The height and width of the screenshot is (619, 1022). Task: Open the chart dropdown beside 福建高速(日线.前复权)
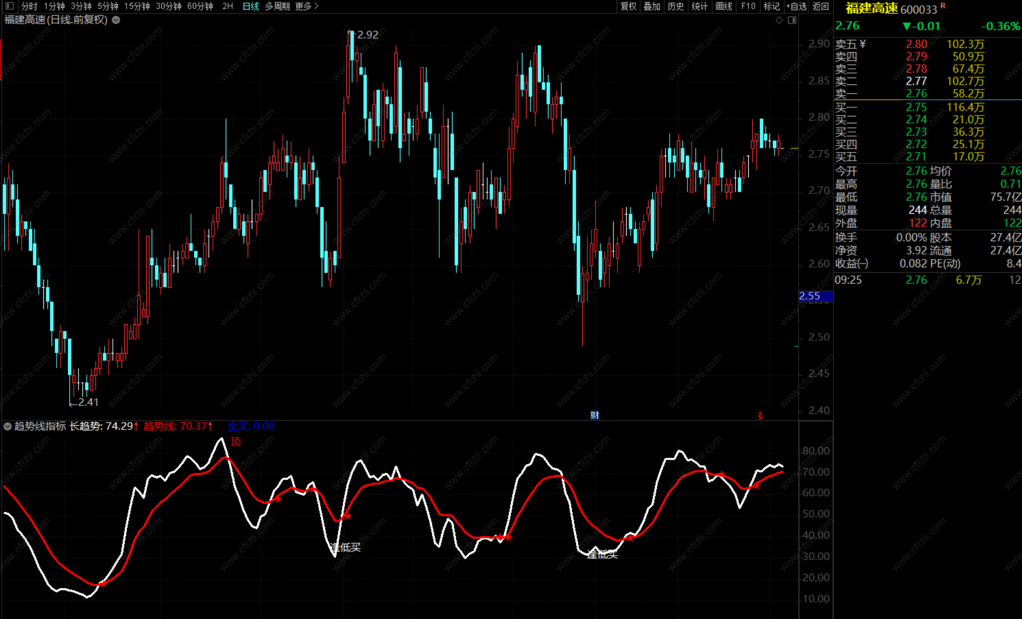pos(116,20)
